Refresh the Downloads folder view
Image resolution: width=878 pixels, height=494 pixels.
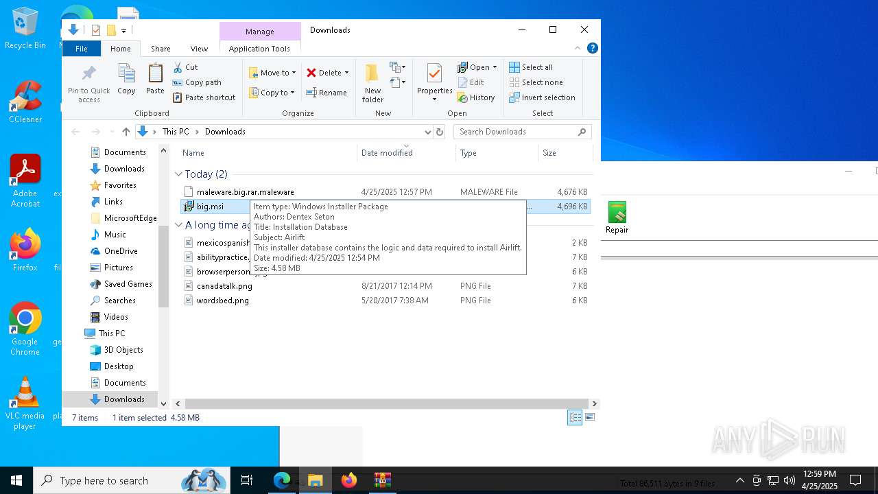click(x=440, y=132)
